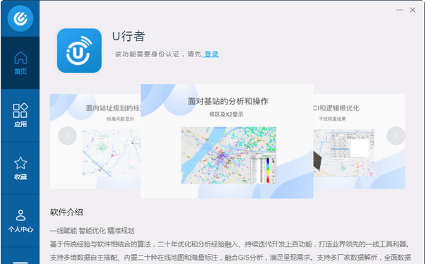Image resolution: width=426 pixels, height=264 pixels.
Task: Click the 邻区及X2显示 subtitle
Action: pyautogui.click(x=226, y=114)
